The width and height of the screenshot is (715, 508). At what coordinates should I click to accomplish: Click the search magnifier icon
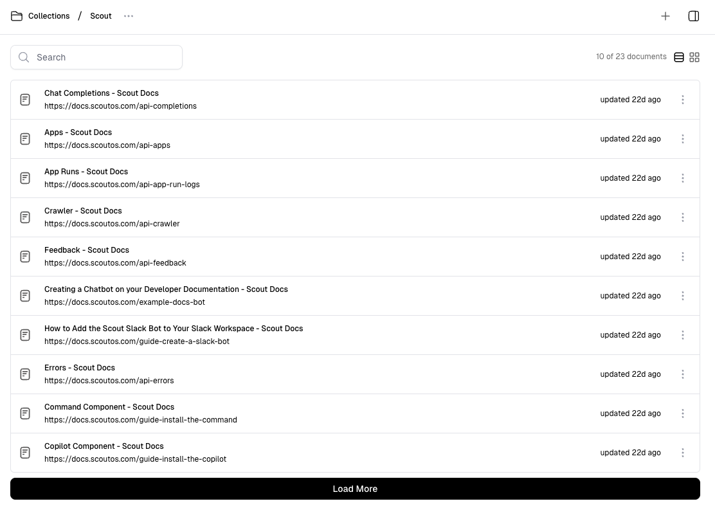24,57
